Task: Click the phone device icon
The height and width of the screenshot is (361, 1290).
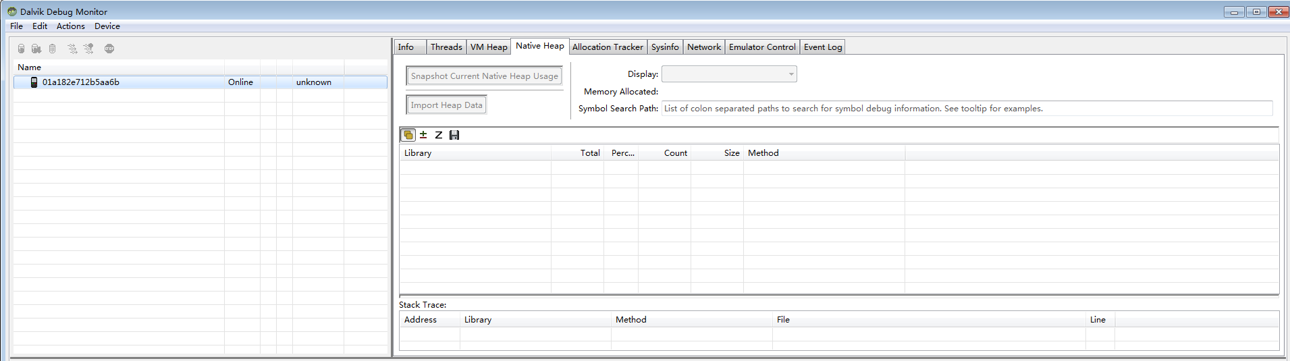Action: tap(34, 82)
